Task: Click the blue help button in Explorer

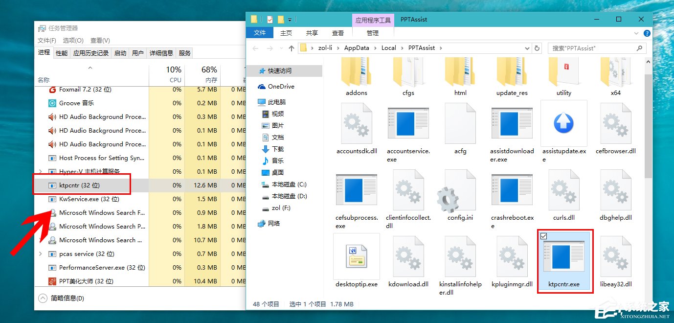Action: pyautogui.click(x=647, y=33)
